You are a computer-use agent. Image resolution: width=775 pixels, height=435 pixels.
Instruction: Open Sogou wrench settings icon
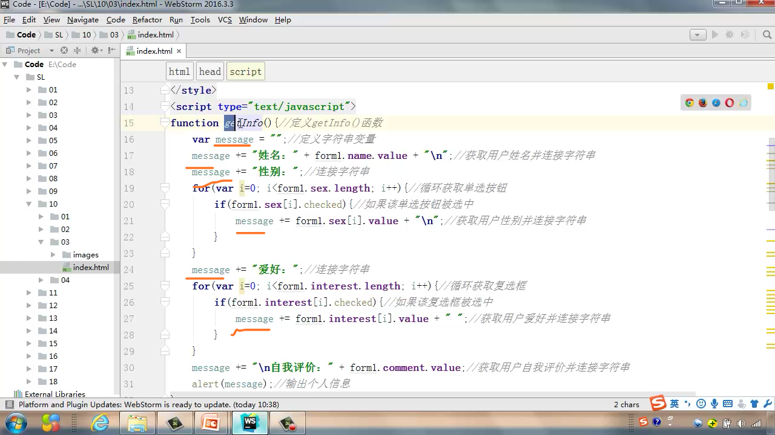click(768, 404)
